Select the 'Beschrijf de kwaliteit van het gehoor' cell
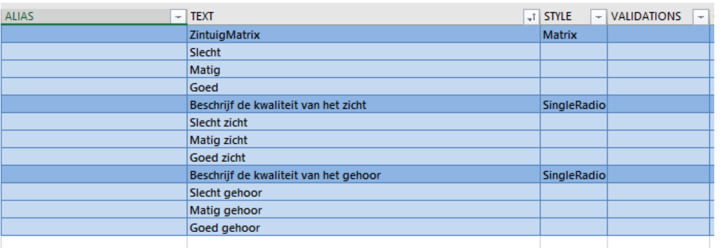721x248 pixels. [x=364, y=175]
